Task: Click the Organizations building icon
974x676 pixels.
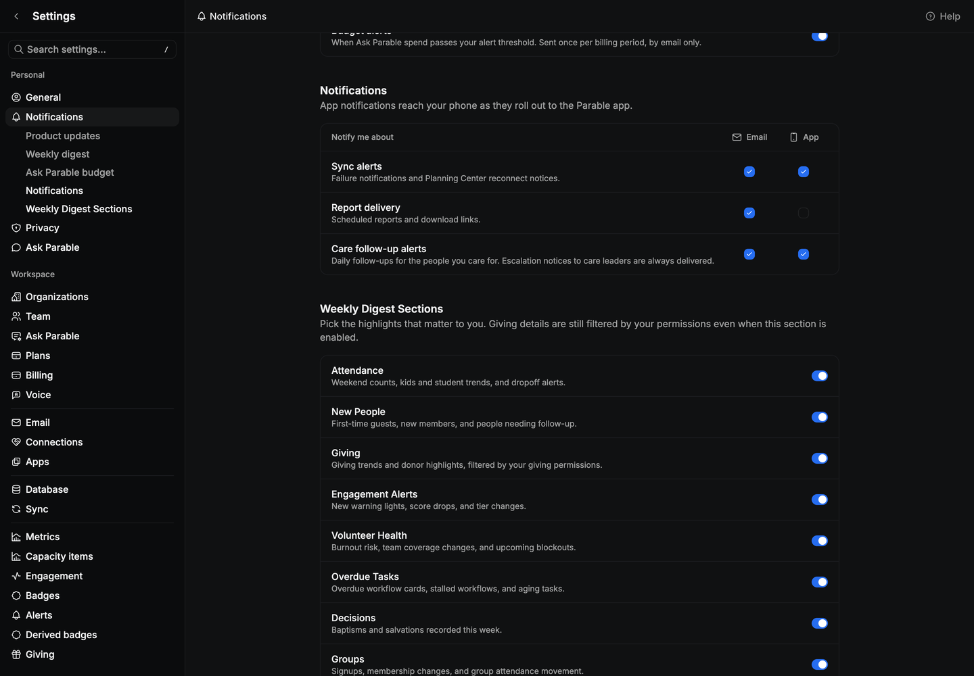Action: click(16, 297)
